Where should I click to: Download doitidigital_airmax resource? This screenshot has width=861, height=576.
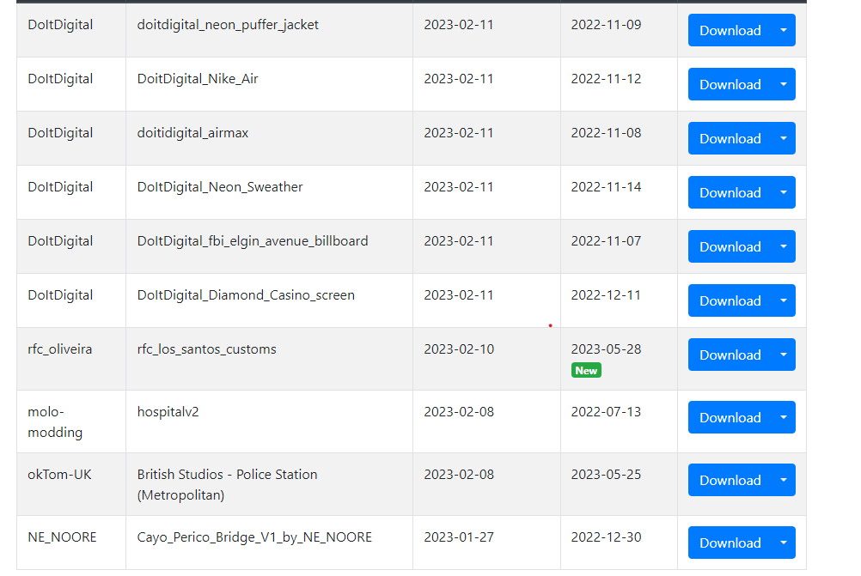(730, 138)
